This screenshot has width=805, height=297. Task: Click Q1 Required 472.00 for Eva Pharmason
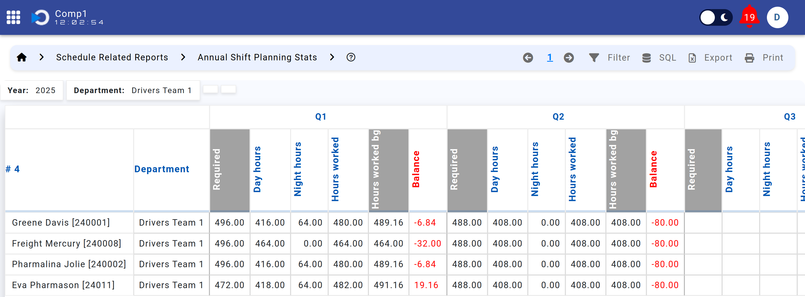229,285
